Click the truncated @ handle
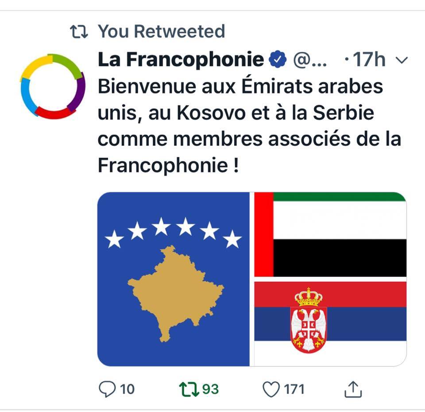Image resolution: width=425 pixels, height=412 pixels. pos(310,60)
